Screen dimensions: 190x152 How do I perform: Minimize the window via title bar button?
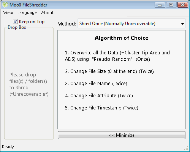(160, 5)
